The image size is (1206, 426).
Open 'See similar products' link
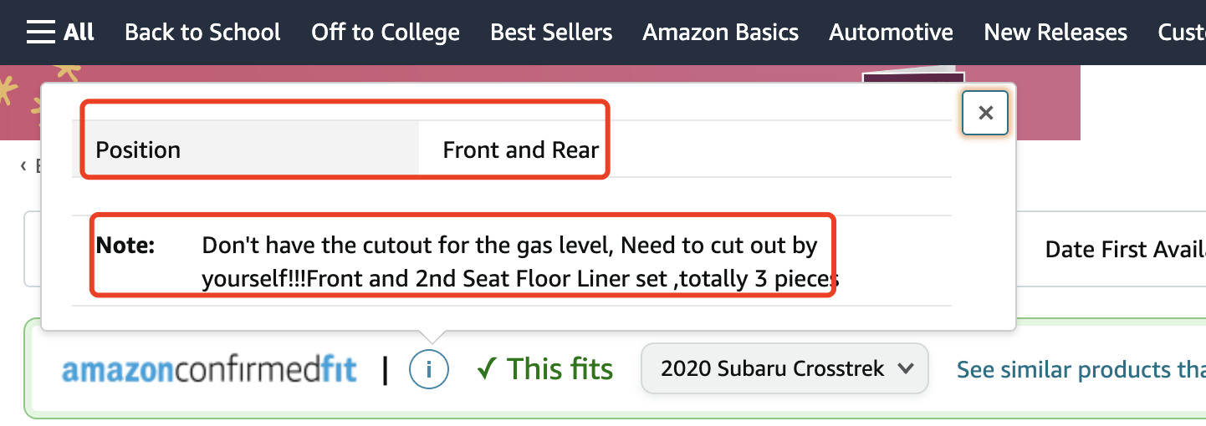pos(1081,369)
